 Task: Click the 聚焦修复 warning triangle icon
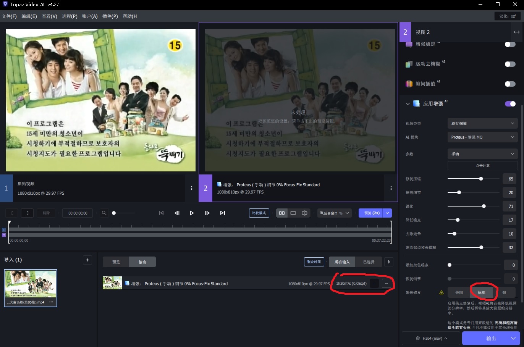(x=442, y=292)
